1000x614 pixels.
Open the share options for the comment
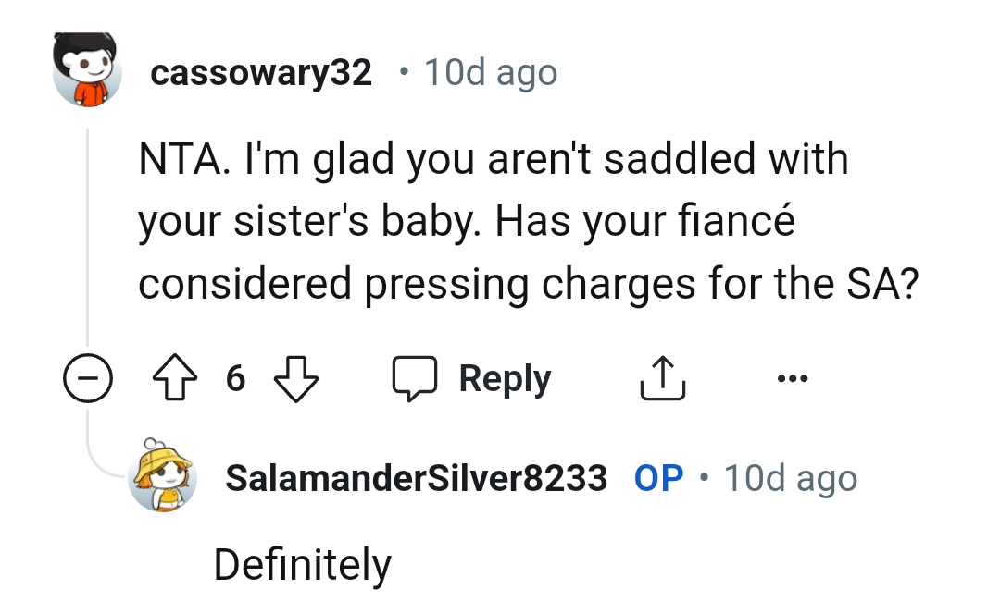tap(661, 377)
